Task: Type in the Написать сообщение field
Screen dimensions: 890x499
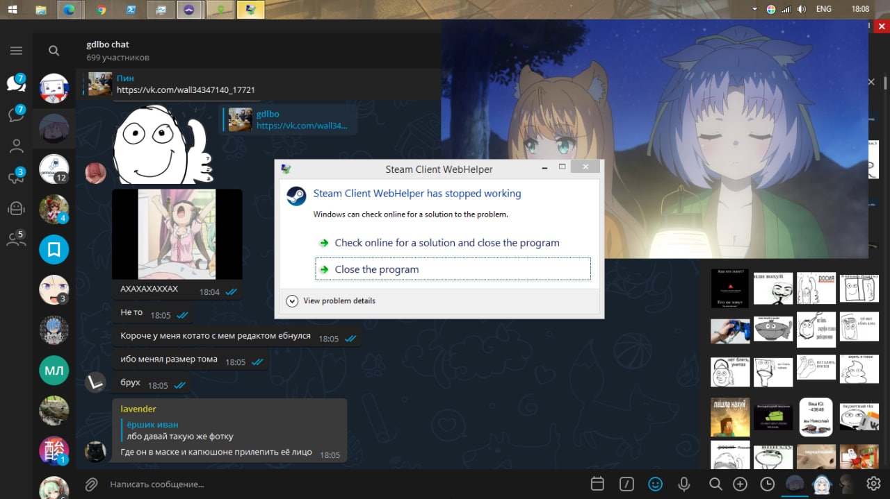Action: [x=341, y=484]
